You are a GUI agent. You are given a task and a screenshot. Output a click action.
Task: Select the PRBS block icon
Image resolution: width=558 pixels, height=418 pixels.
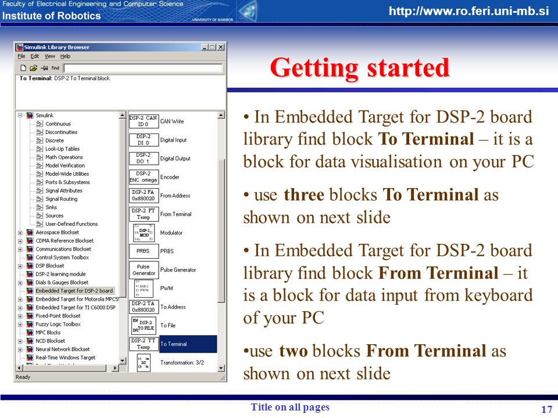[x=144, y=251]
